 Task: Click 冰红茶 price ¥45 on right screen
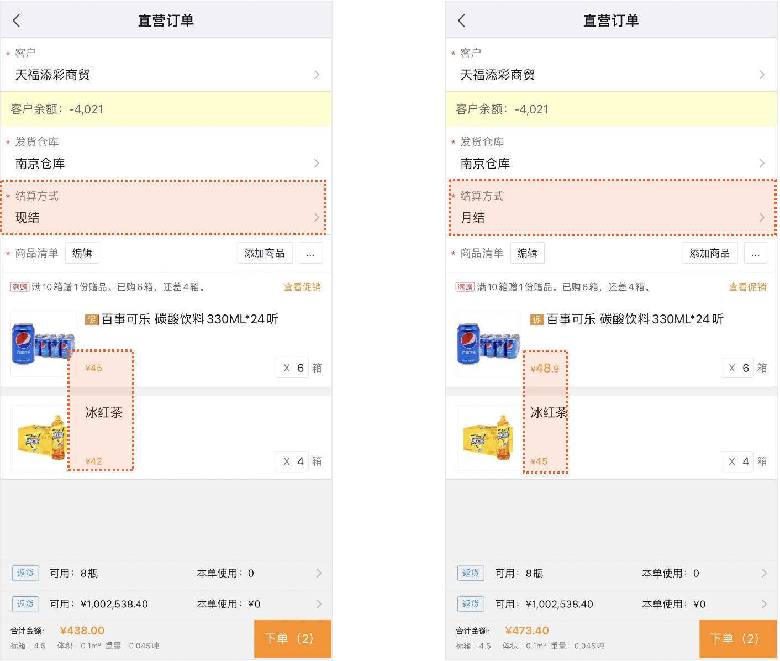click(x=539, y=461)
